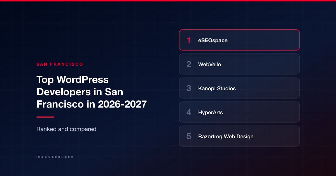Select the WebVello ranking card

pyautogui.click(x=239, y=64)
